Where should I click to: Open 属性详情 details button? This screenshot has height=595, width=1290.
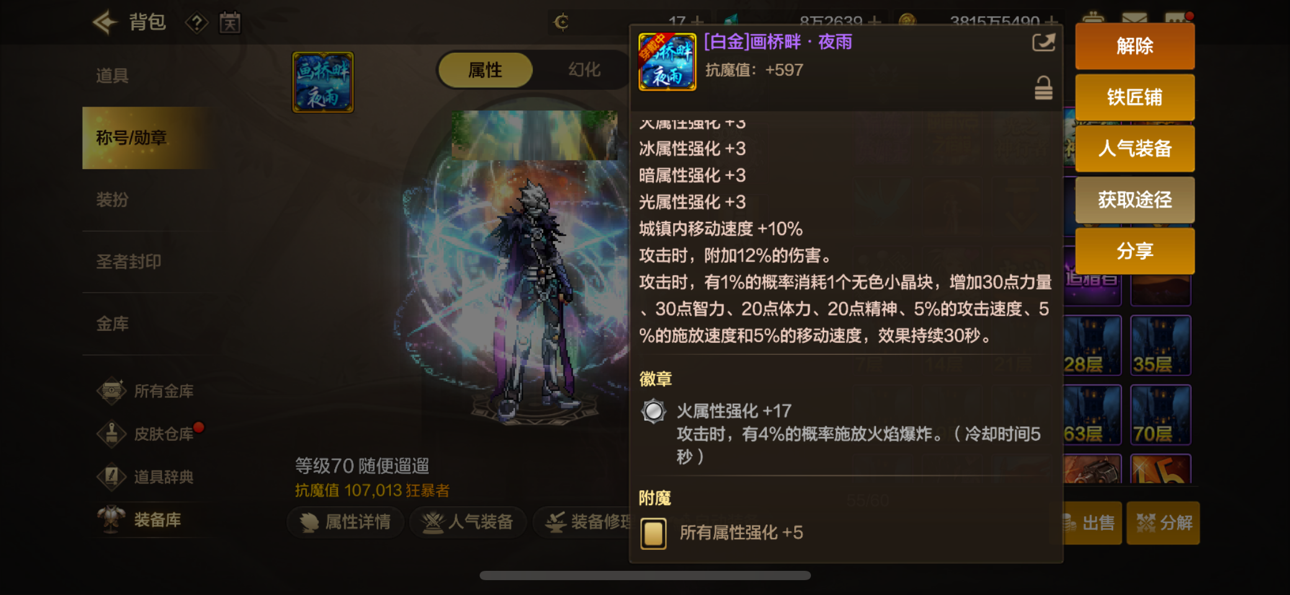click(346, 522)
